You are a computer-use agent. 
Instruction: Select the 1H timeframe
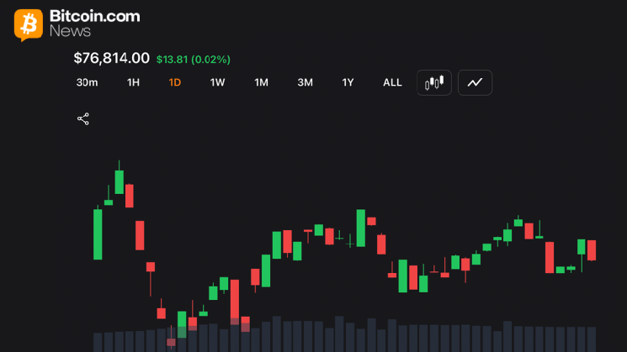(133, 82)
